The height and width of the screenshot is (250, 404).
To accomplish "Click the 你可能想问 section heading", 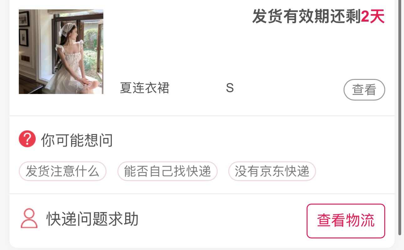I will pos(77,140).
